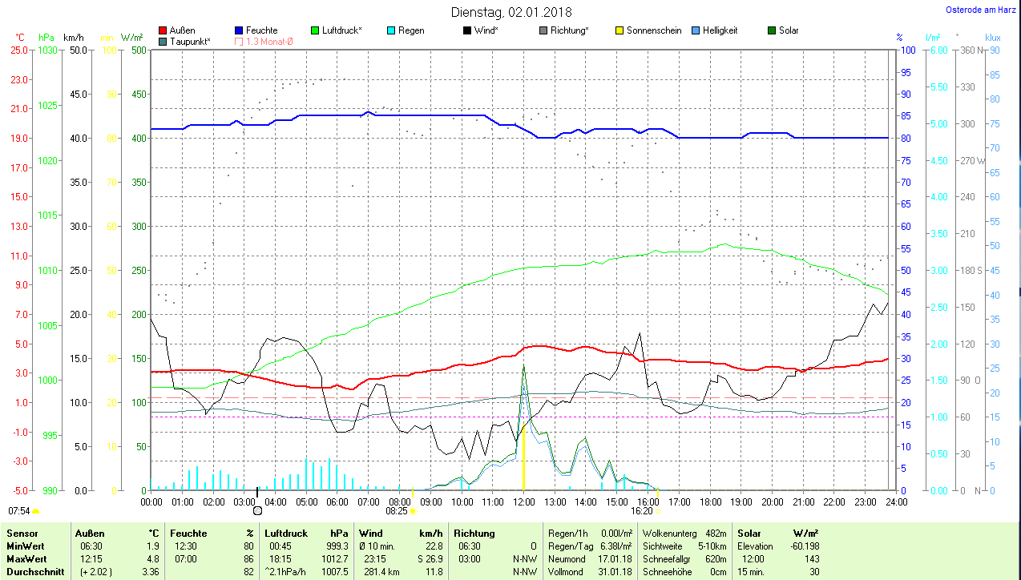The image size is (1021, 580).
Task: Select the yellow Sonnenschein legend square
Action: click(x=619, y=30)
